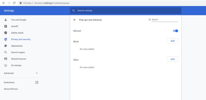Click the You and Google person icon
This screenshot has height=100, width=206.
pos(5,20)
